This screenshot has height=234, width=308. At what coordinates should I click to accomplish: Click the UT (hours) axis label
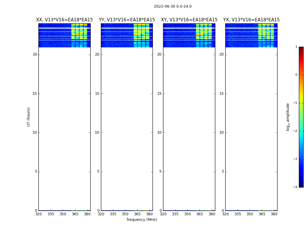28,117
